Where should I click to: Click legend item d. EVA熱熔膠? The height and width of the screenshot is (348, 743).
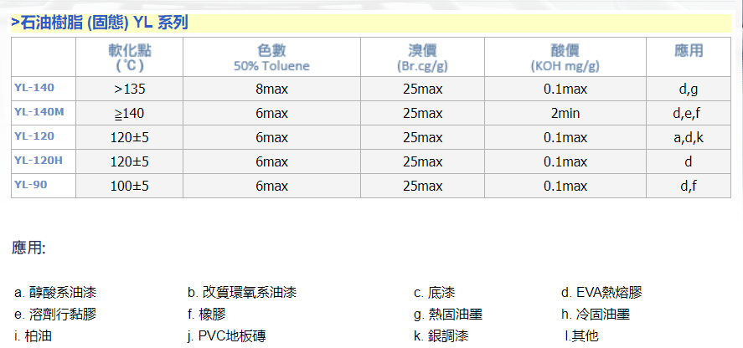601,292
